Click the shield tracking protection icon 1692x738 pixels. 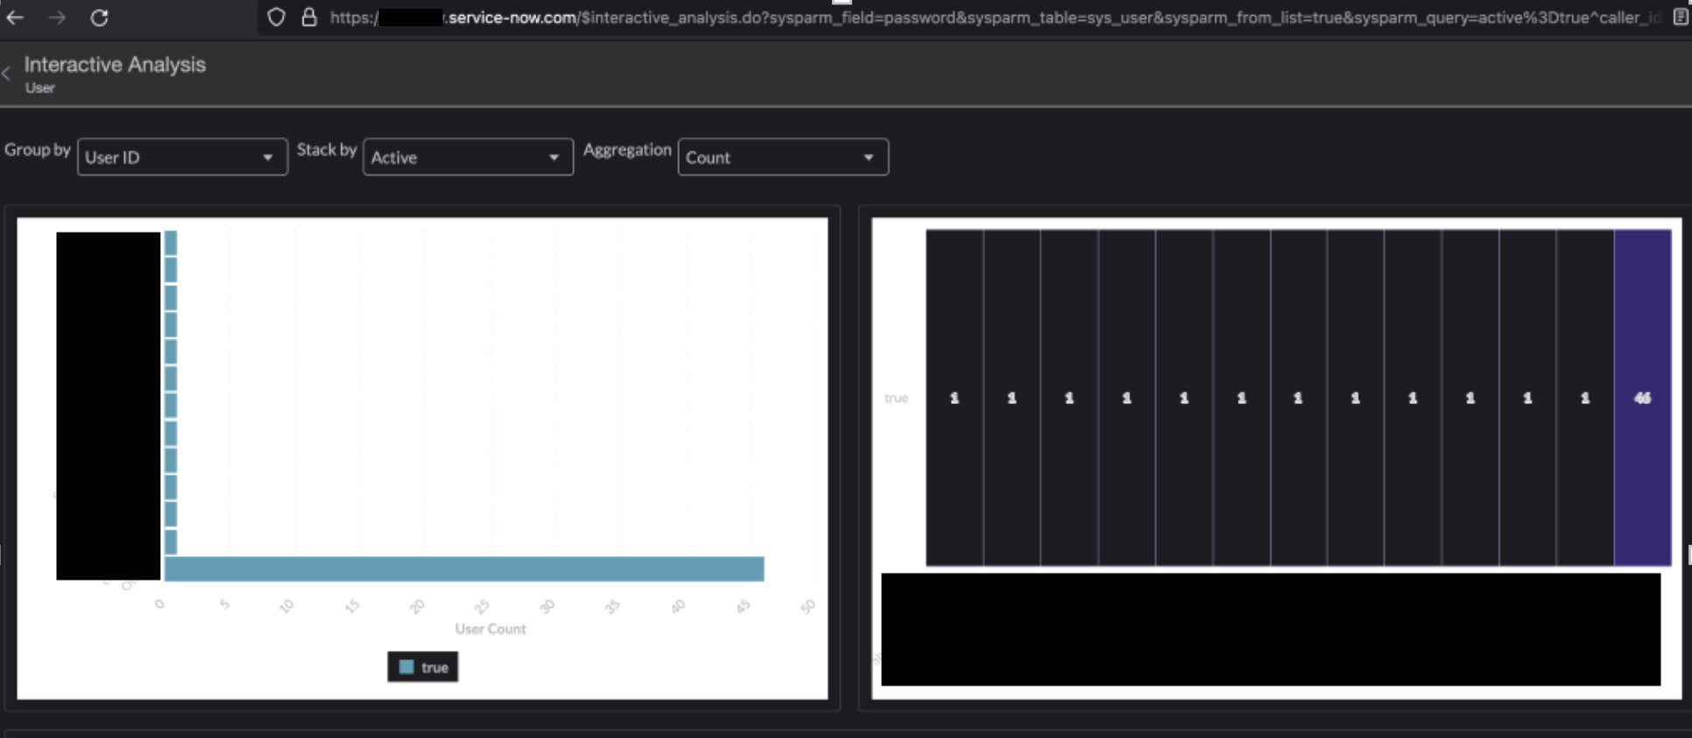coord(276,17)
